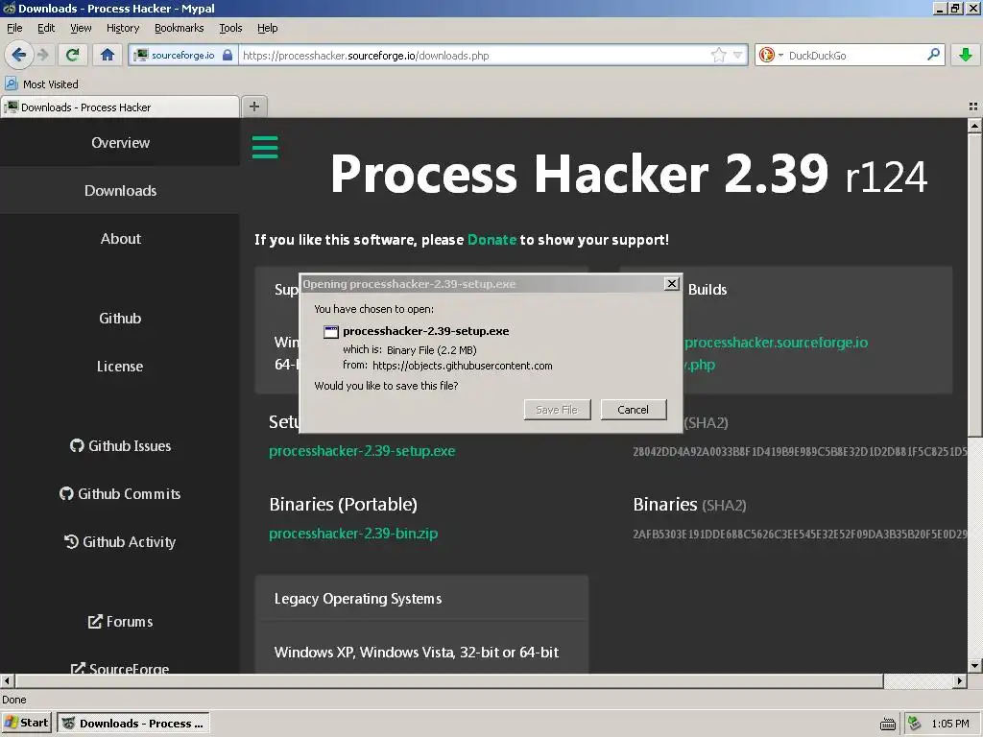983x737 pixels.
Task: Click the Most Visited bookmark folder
Action: 42,84
